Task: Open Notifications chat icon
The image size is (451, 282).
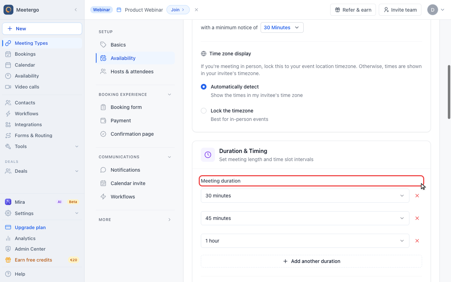Action: (103, 170)
